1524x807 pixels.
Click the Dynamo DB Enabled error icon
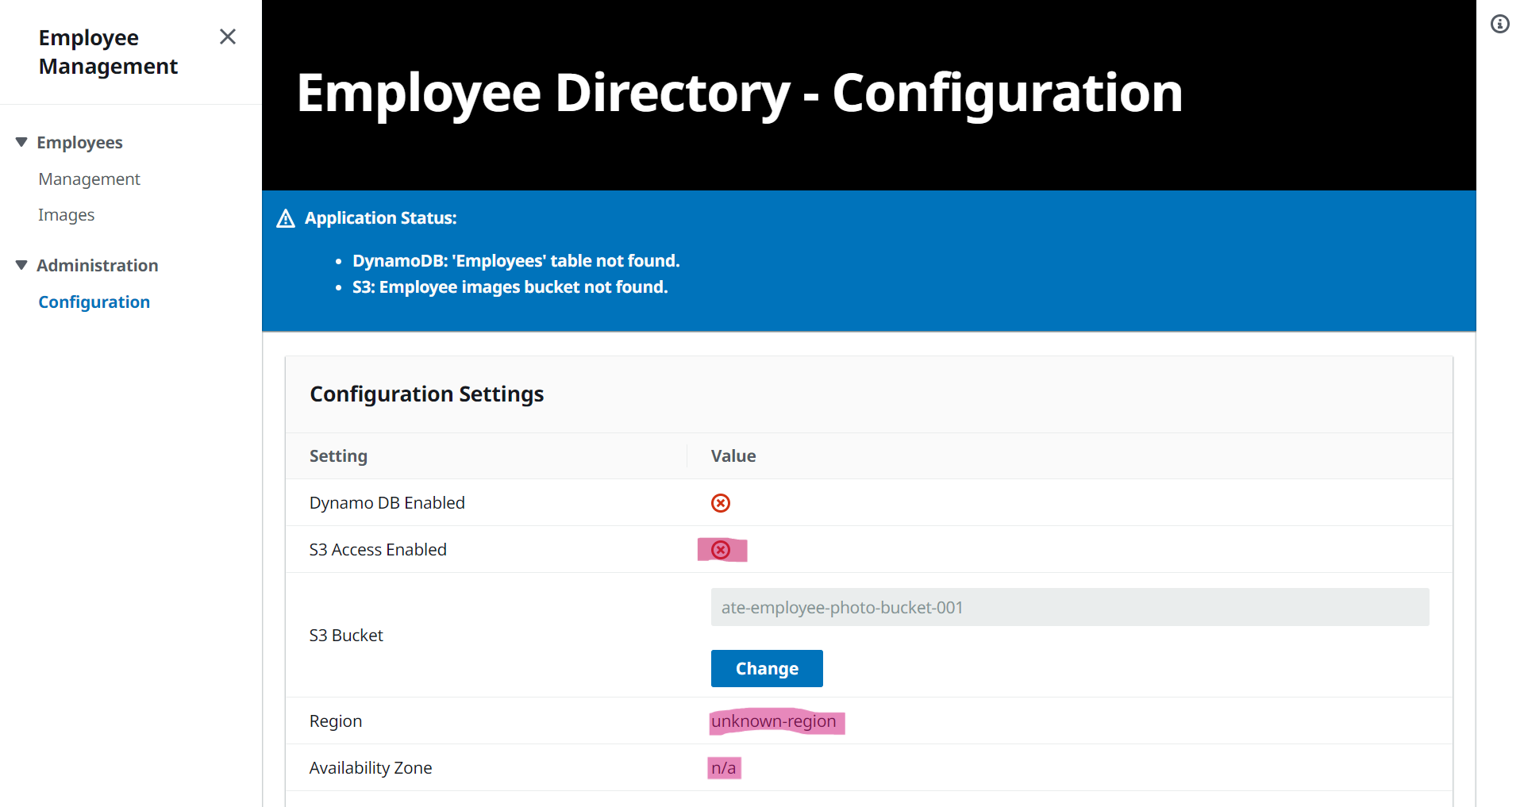coord(721,503)
